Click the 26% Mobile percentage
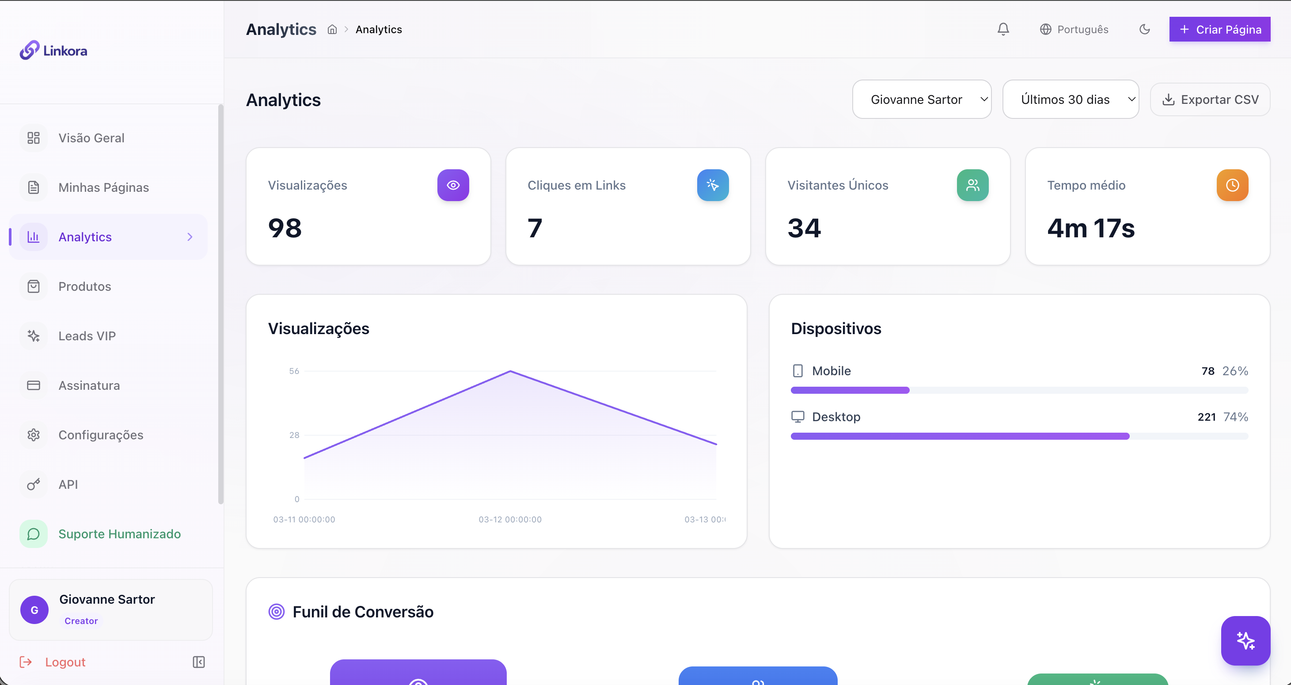 (x=1235, y=371)
